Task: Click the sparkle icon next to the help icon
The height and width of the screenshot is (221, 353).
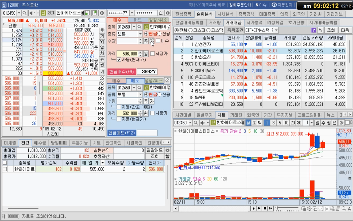Action: click(x=321, y=30)
